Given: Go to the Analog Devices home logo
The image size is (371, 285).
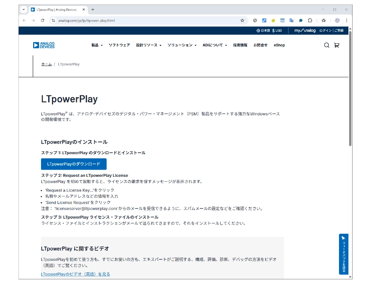Looking at the screenshot, I should (44, 45).
